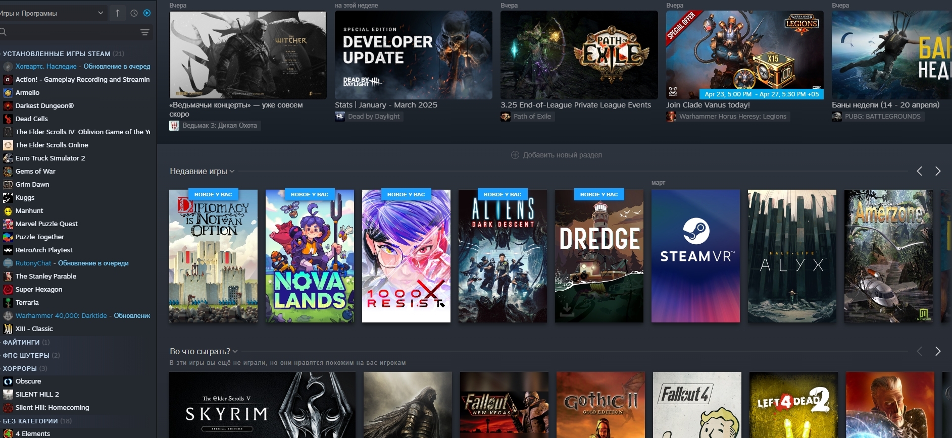This screenshot has width=952, height=438.
Task: Click the Puzzle Together icon
Action: (8, 237)
